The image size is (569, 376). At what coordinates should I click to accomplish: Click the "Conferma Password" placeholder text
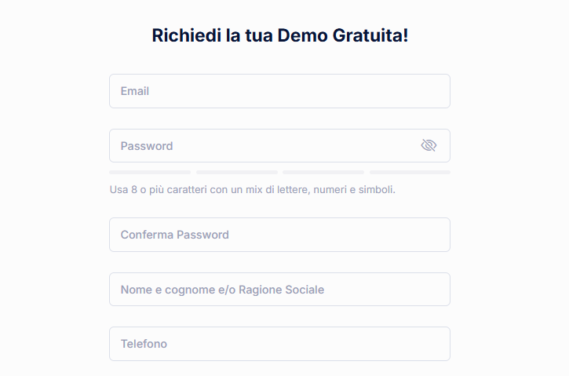pyautogui.click(x=175, y=235)
